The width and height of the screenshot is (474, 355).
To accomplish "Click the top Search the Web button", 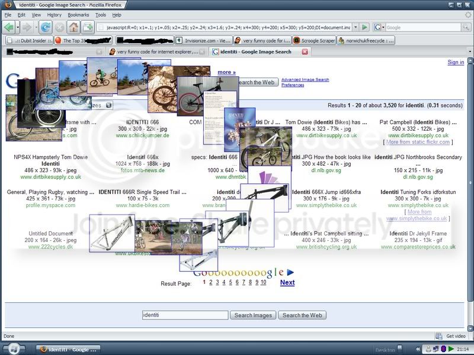I will click(258, 82).
